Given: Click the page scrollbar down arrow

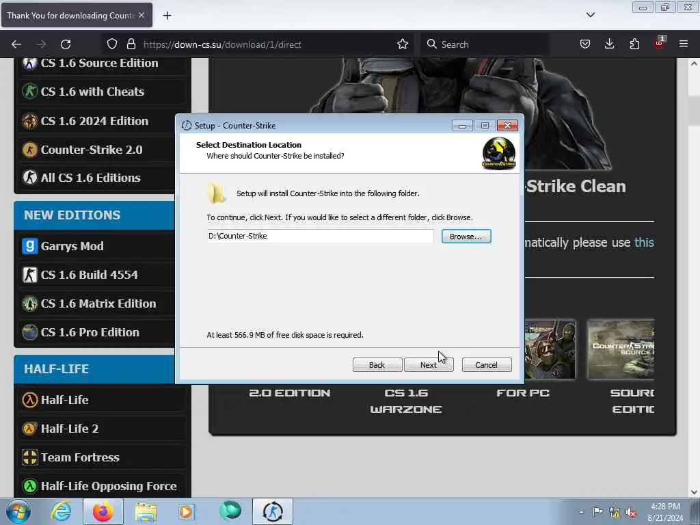Looking at the screenshot, I should coord(695,492).
